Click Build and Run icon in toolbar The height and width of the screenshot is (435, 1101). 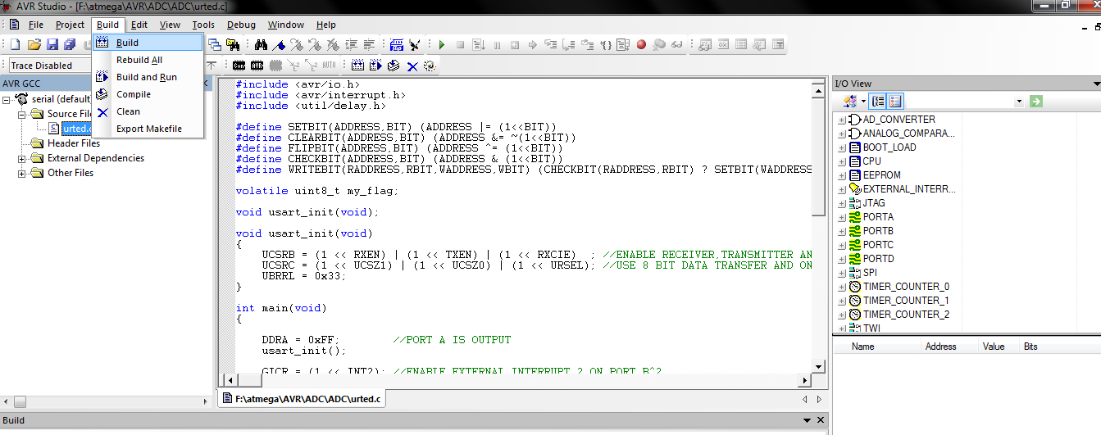[x=375, y=66]
